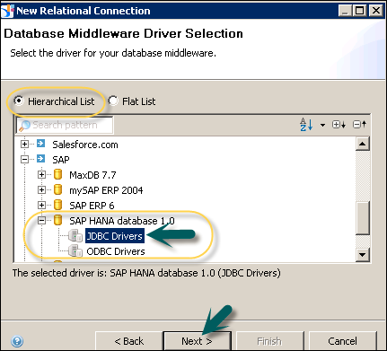Click the expand all tree icon
The height and width of the screenshot is (351, 387).
(339, 124)
